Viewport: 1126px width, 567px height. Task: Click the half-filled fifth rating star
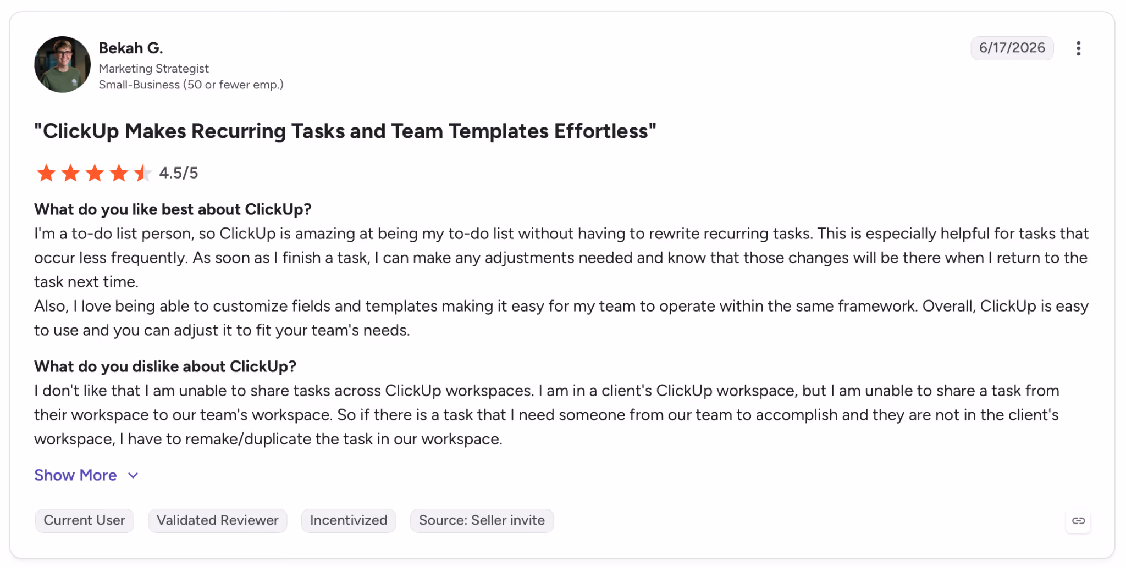coord(143,173)
